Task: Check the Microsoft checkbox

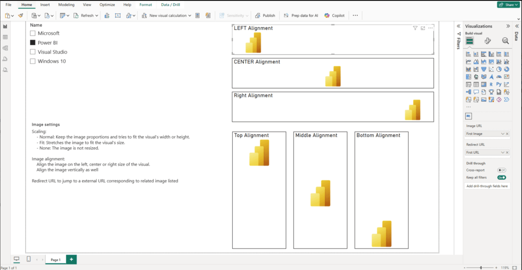Action: (33, 33)
